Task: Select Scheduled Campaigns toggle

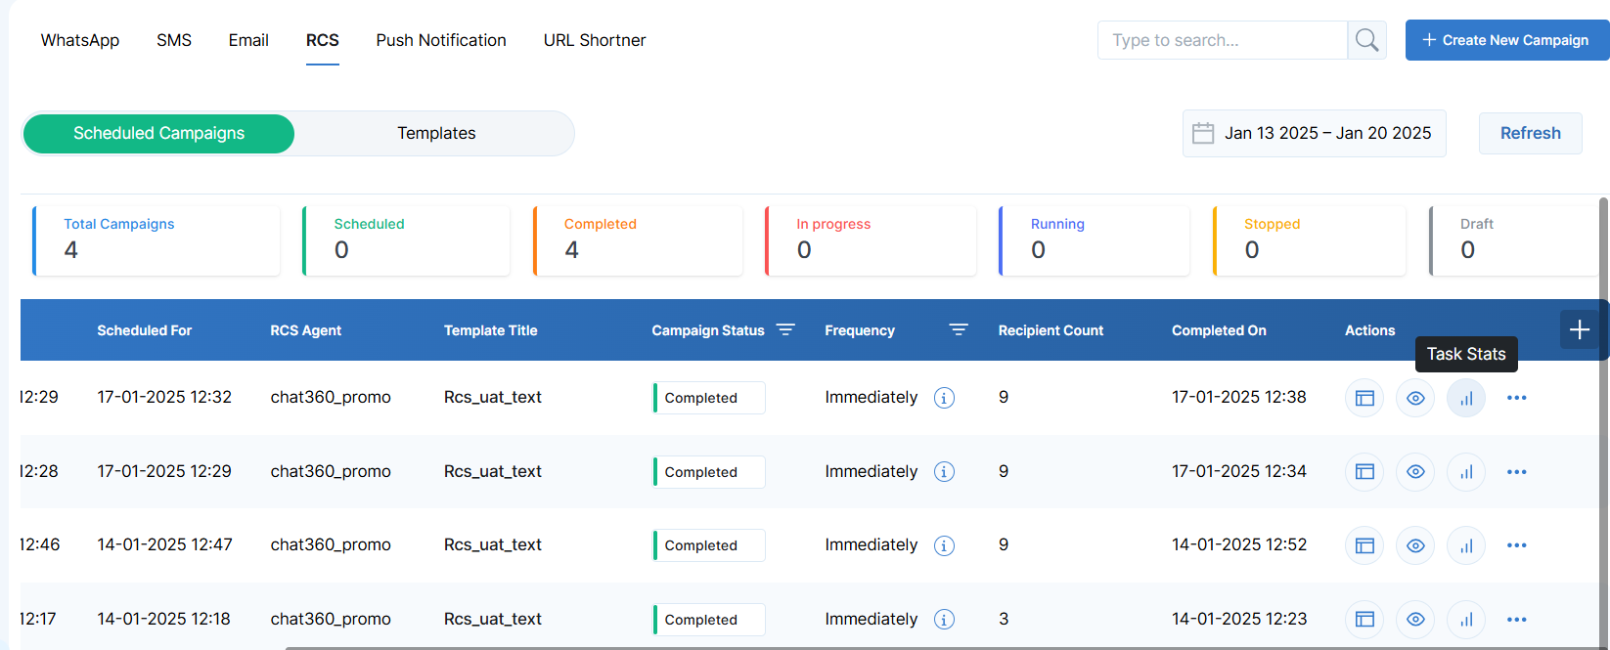Action: pos(158,134)
